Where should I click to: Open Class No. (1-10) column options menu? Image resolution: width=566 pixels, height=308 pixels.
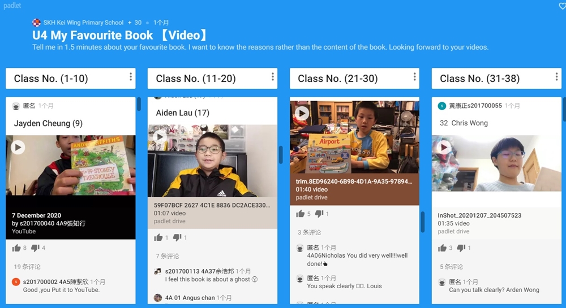coord(131,77)
